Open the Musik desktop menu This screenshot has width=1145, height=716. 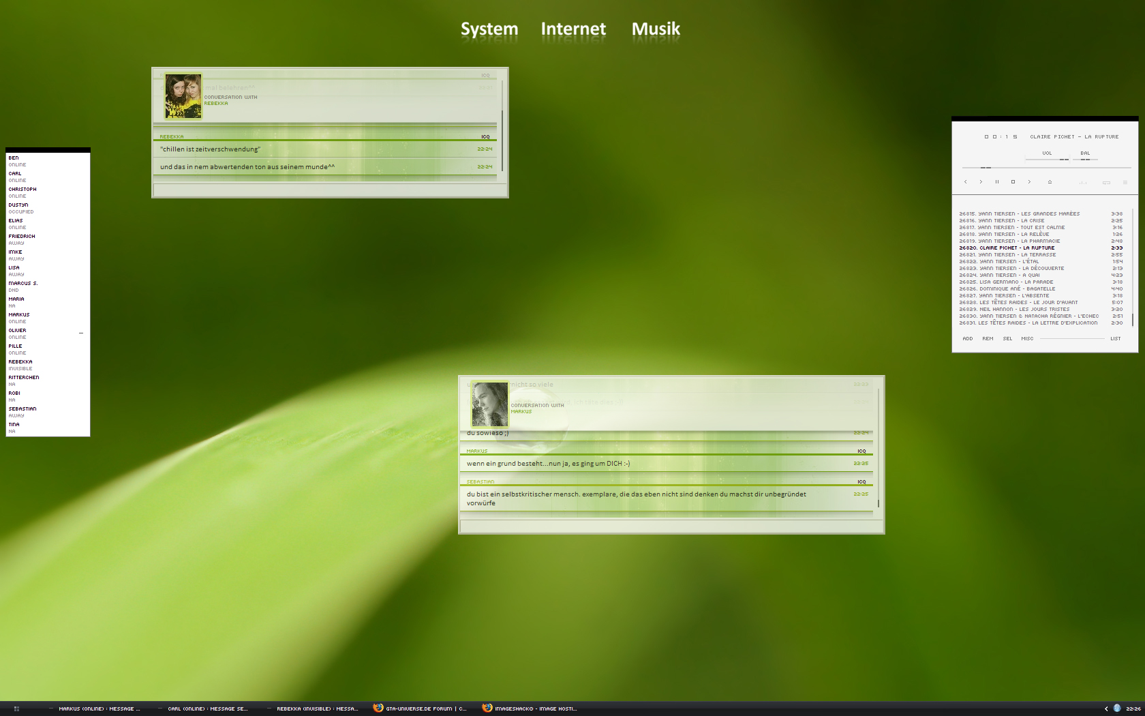click(656, 29)
